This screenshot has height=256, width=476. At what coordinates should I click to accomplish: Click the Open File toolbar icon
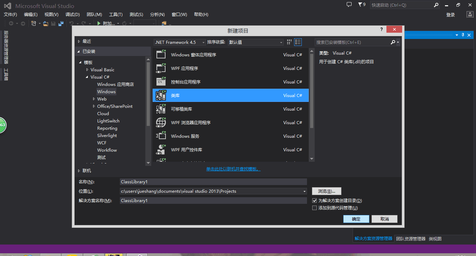(45, 23)
